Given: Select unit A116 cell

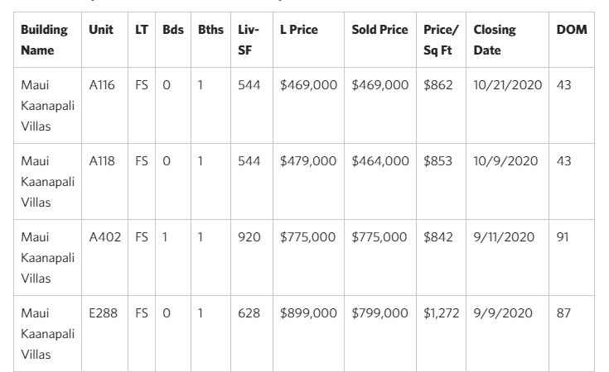Looking at the screenshot, I should (x=101, y=85).
